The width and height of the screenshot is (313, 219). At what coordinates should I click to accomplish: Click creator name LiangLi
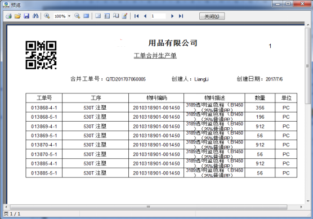(202, 79)
